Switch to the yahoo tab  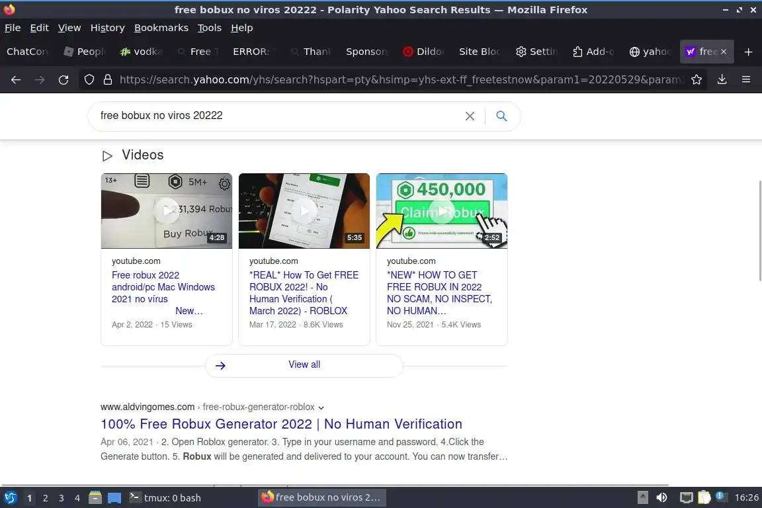[651, 52]
